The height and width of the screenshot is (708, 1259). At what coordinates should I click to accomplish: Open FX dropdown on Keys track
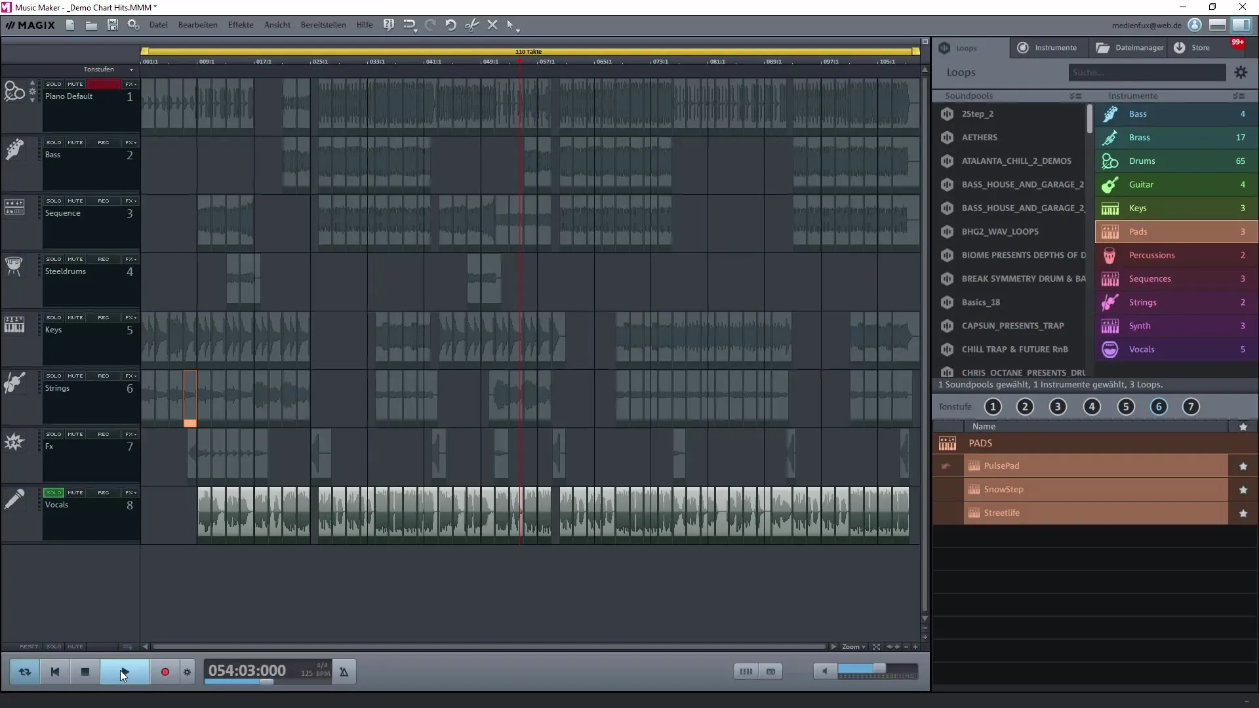tap(131, 318)
